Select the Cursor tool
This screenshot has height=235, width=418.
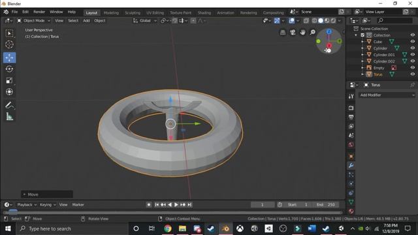pos(9,44)
